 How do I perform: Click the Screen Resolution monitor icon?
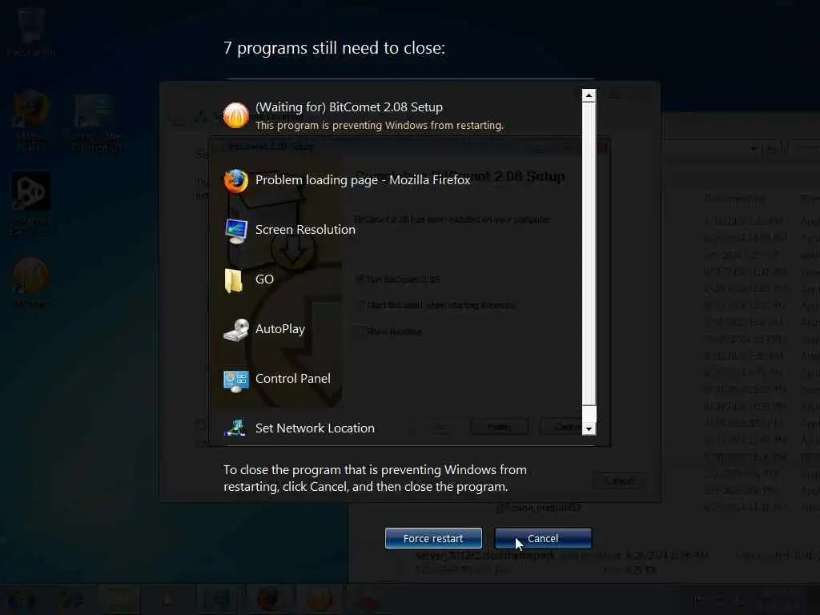click(x=236, y=231)
